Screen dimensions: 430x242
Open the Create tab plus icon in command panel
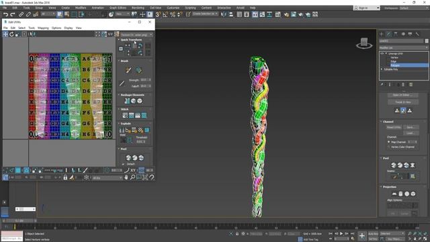click(x=382, y=34)
